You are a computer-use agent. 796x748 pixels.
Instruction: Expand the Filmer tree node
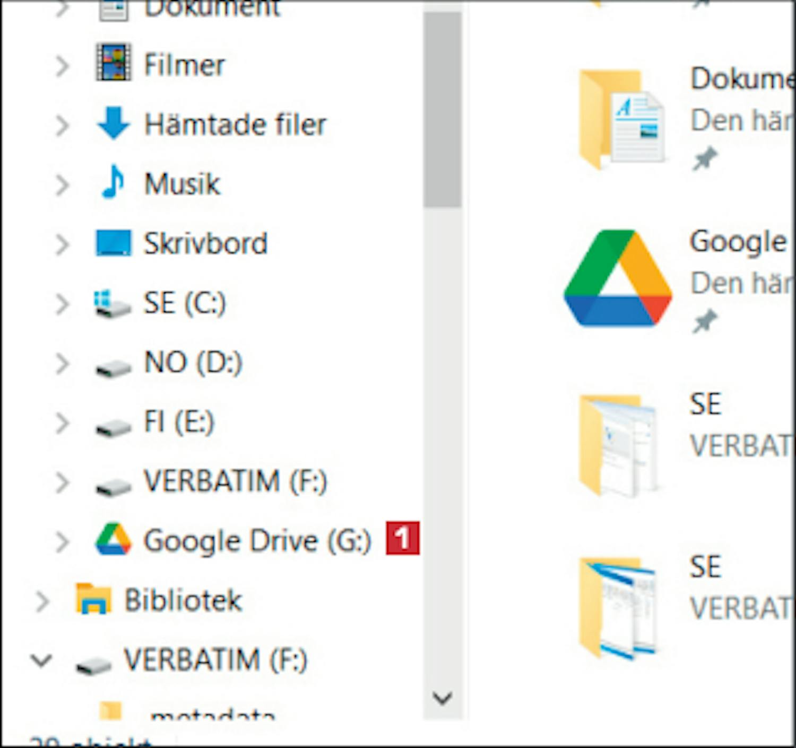pos(63,66)
